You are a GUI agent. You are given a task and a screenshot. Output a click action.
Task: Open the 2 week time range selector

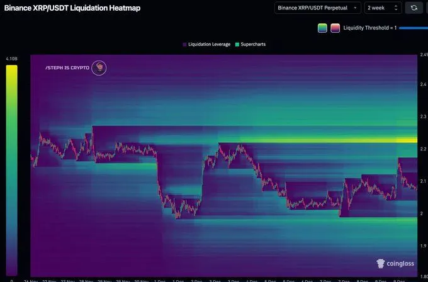[x=383, y=8]
